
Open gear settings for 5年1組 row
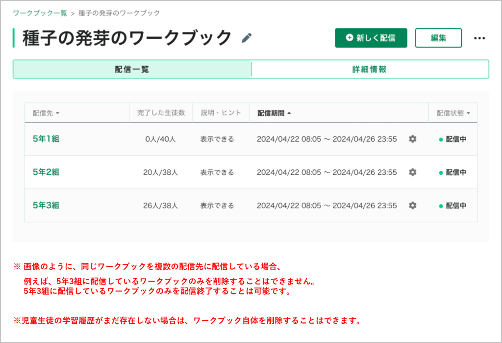[413, 139]
